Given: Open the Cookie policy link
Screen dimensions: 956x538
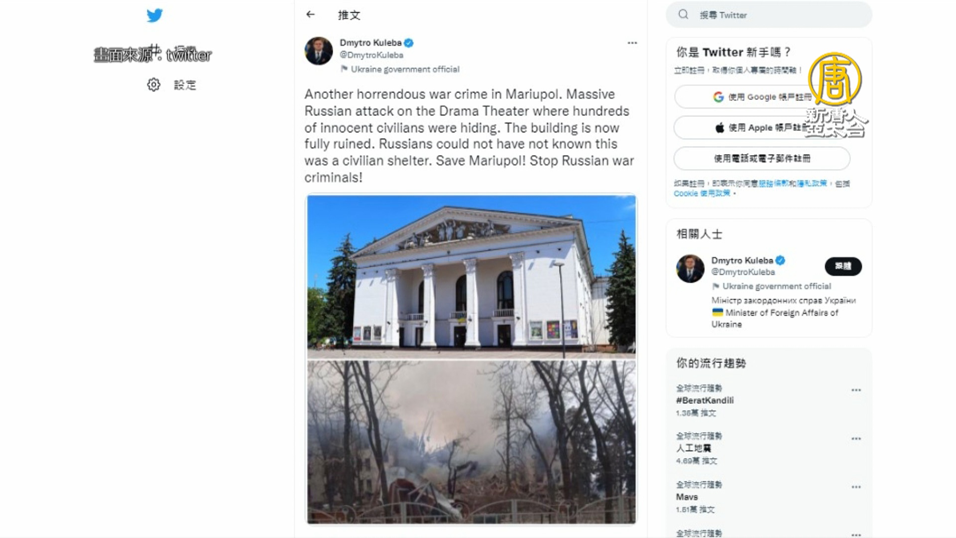Looking at the screenshot, I should click(x=702, y=193).
